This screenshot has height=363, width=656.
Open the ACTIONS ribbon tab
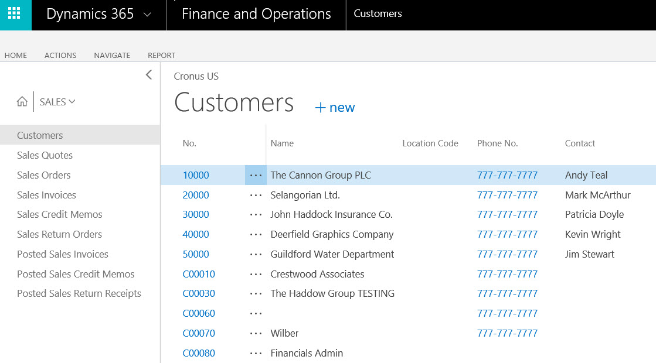tap(60, 55)
